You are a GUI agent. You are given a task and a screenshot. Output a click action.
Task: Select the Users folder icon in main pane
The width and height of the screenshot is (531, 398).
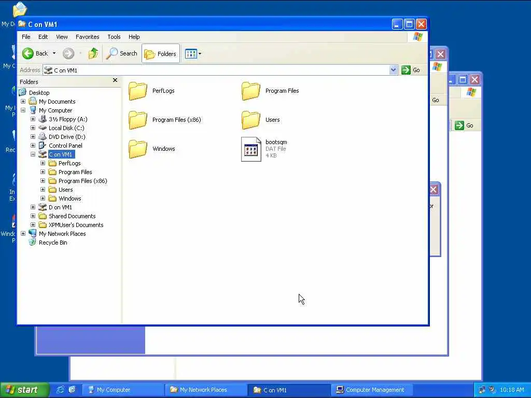pyautogui.click(x=250, y=120)
